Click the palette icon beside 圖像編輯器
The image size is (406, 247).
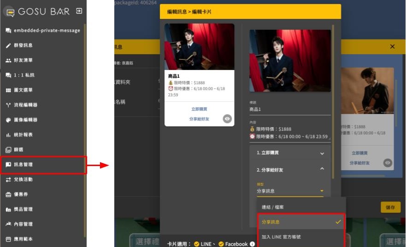tap(8, 120)
